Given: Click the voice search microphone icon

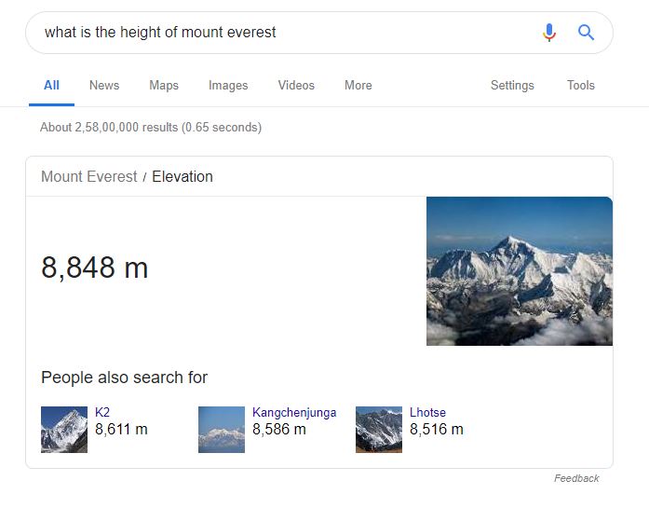Looking at the screenshot, I should pos(549,33).
